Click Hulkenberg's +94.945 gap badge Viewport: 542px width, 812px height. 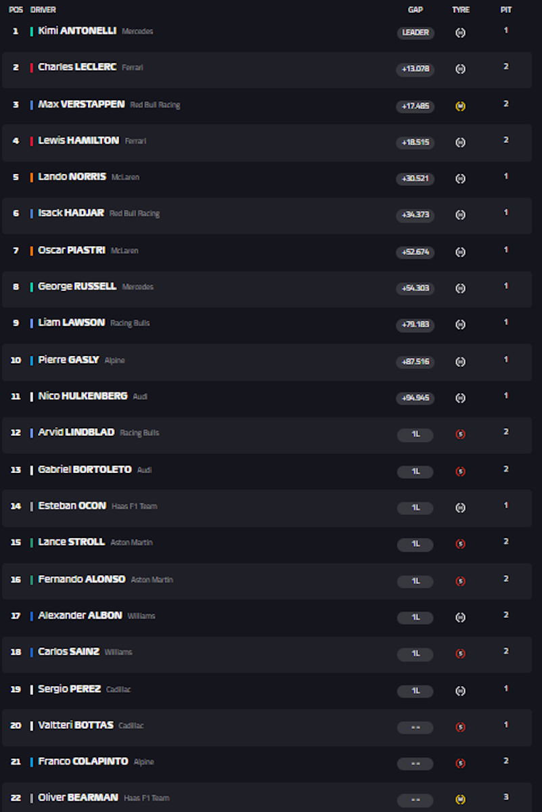click(415, 398)
